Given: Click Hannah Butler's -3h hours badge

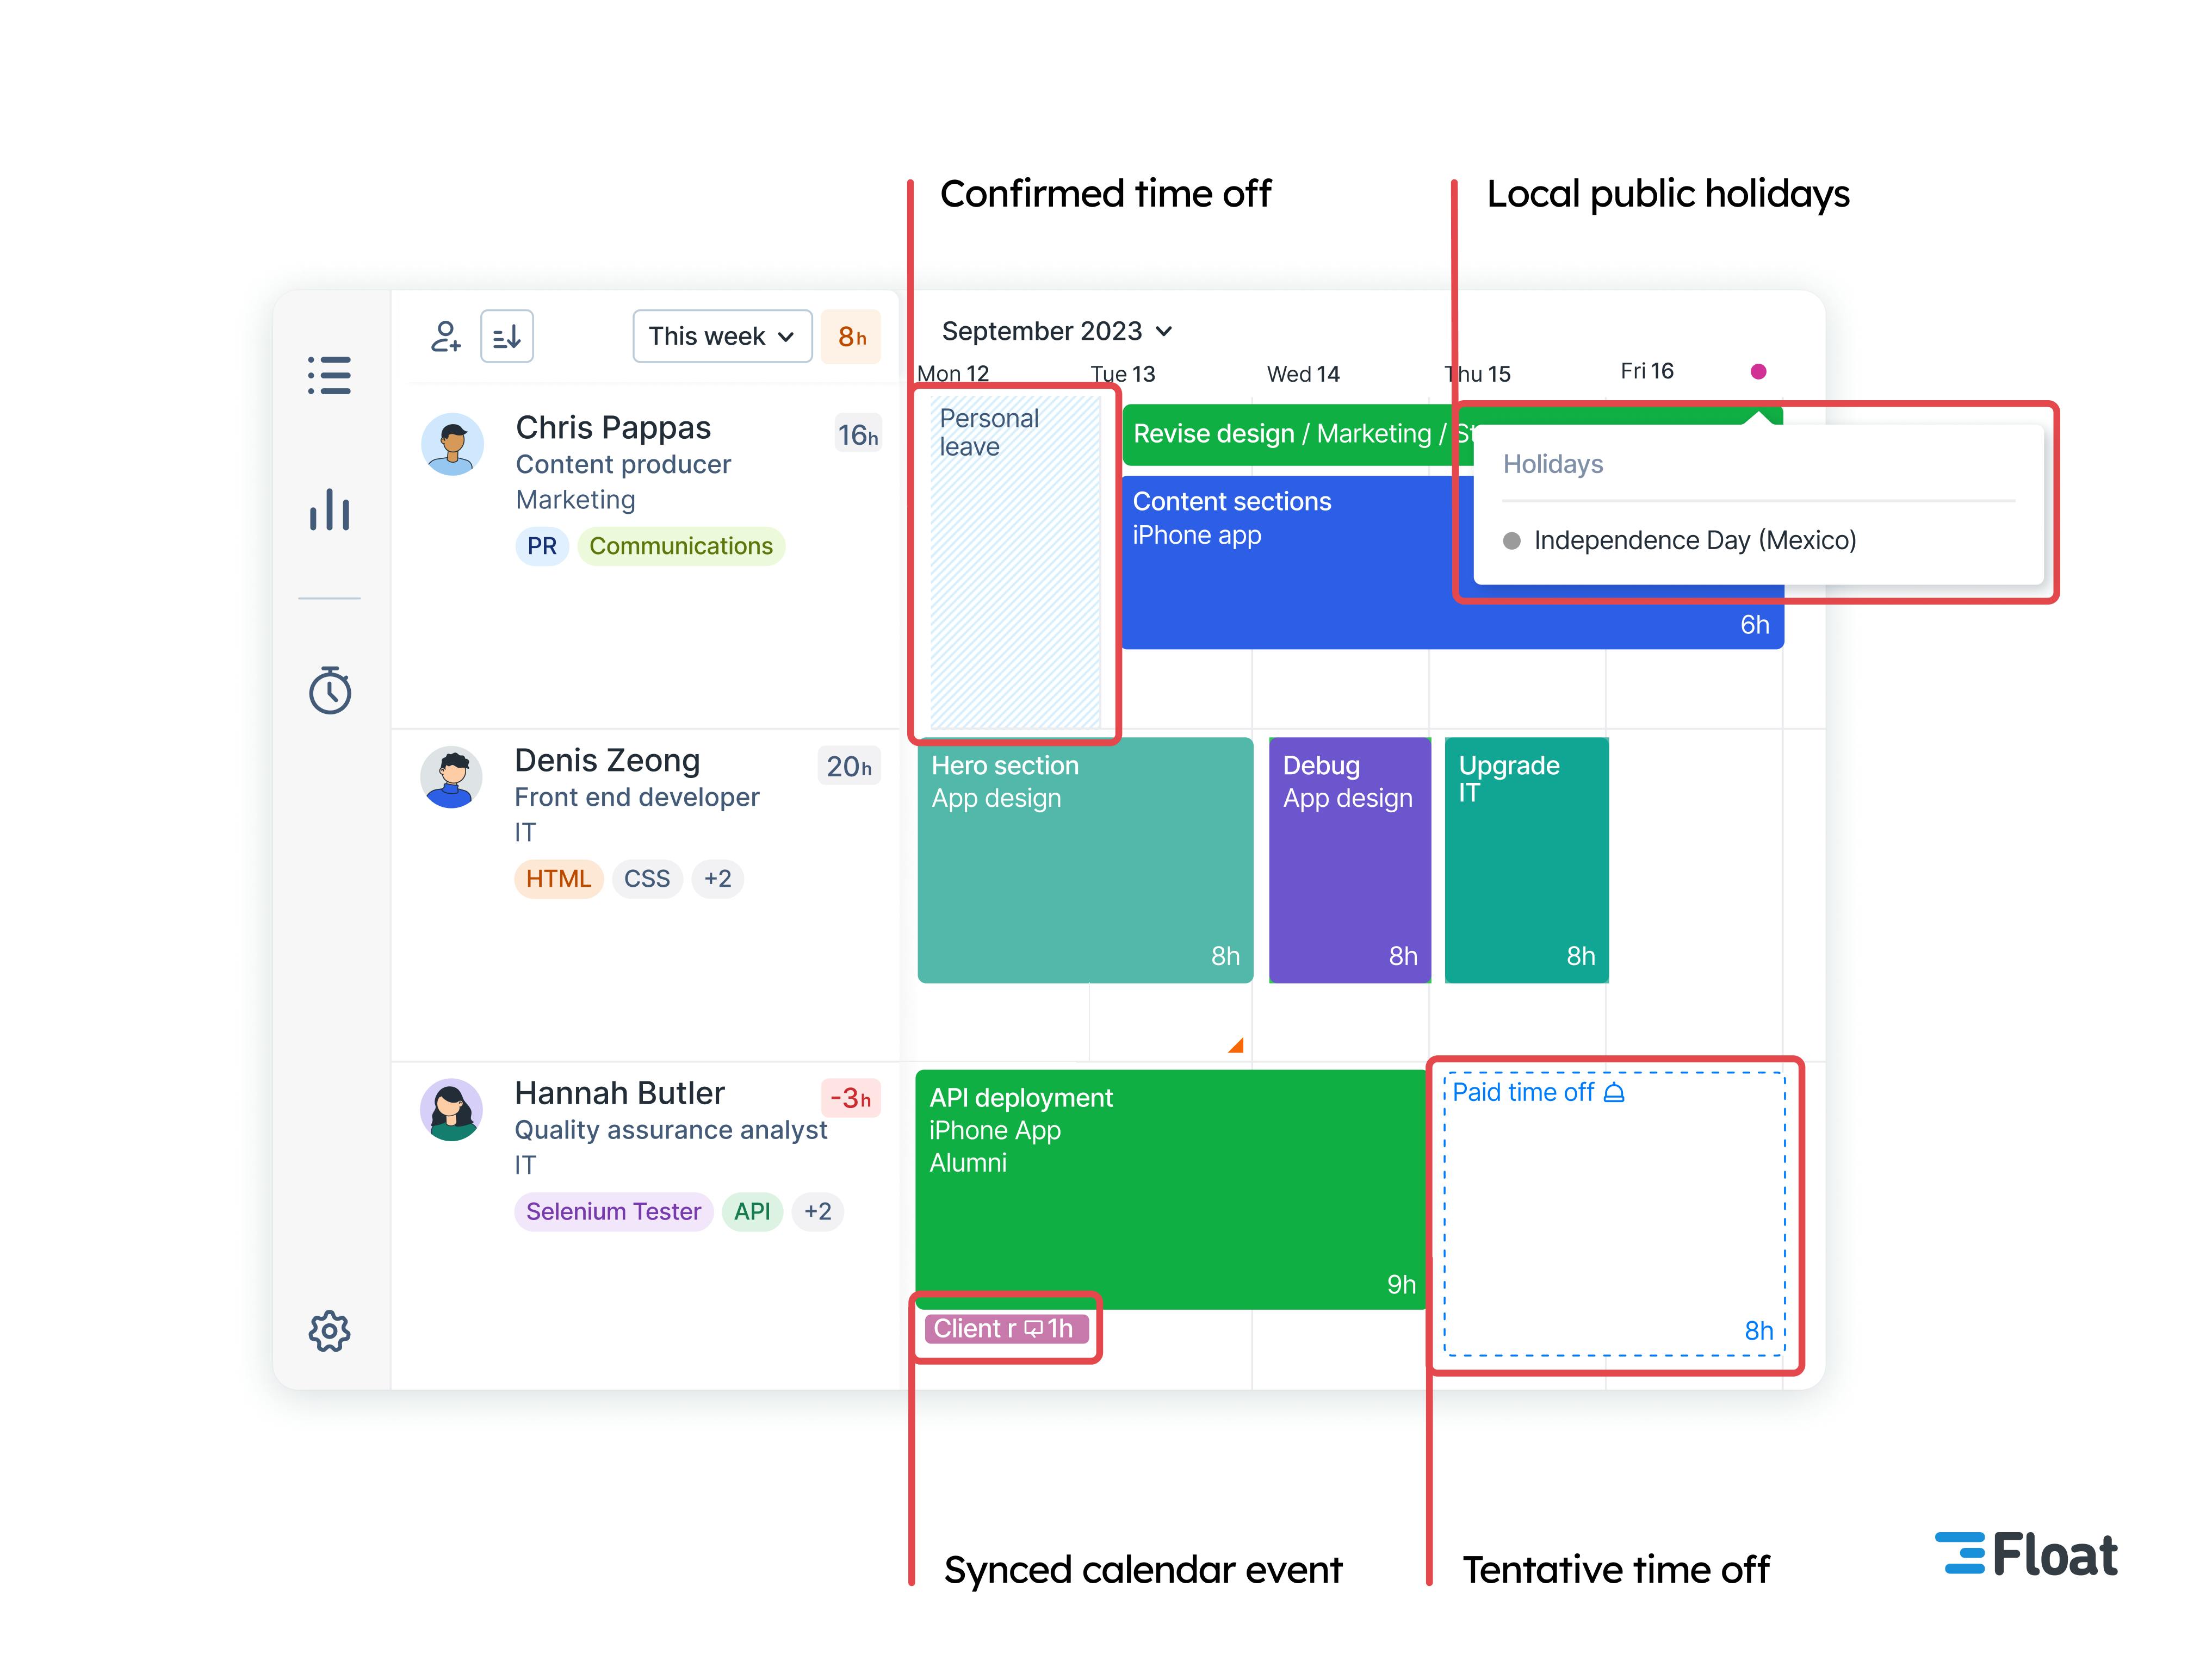Looking at the screenshot, I should [851, 1099].
